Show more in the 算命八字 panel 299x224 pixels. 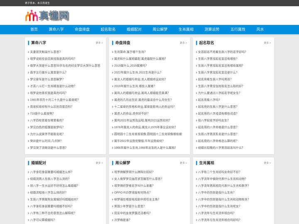coord(99,43)
